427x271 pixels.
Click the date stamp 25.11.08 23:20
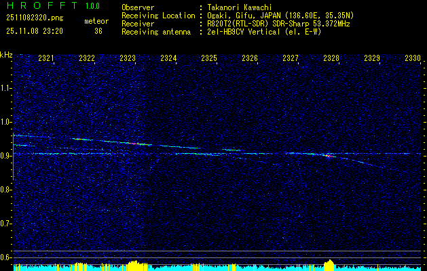(35, 31)
